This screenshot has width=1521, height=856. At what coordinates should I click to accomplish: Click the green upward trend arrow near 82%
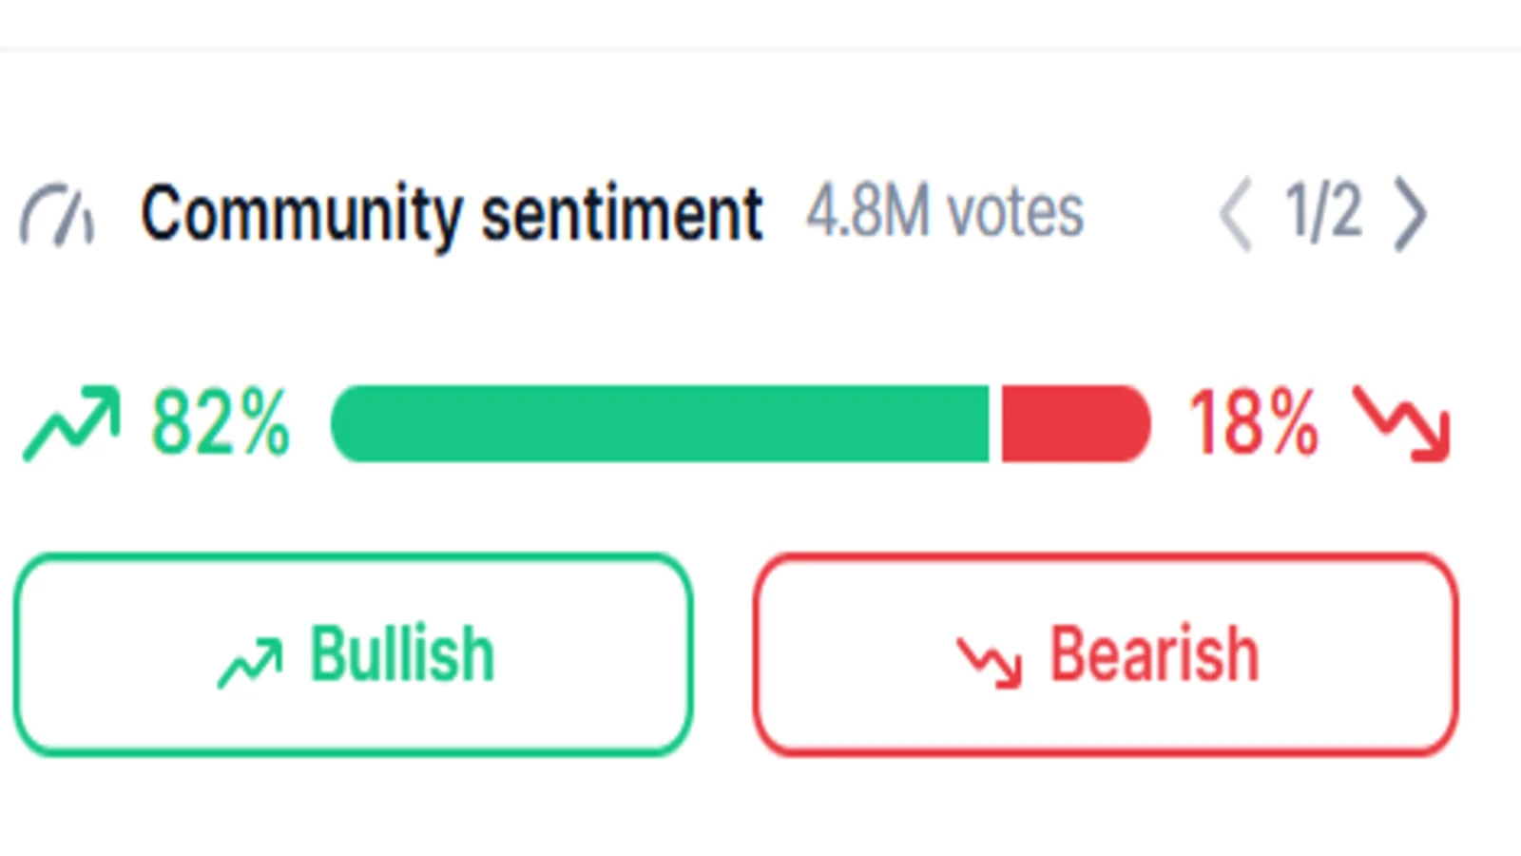pos(72,423)
